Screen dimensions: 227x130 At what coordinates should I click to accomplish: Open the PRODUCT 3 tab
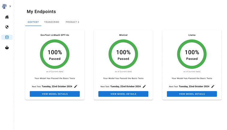pyautogui.click(x=72, y=22)
